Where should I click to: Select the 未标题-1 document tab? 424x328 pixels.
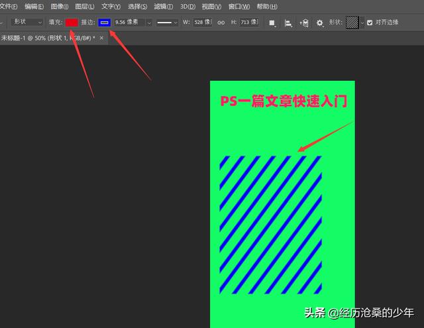[x=47, y=38]
